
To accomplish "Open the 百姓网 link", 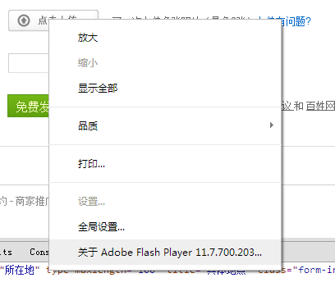I will [320, 106].
